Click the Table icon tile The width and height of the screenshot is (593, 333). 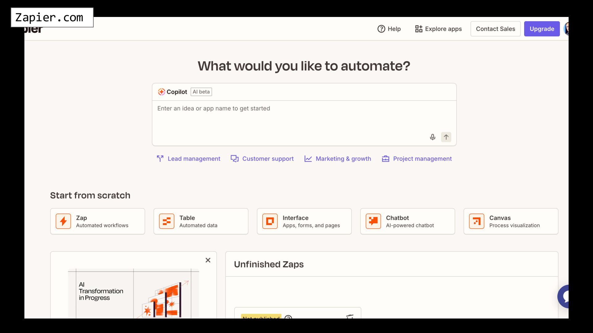167,221
